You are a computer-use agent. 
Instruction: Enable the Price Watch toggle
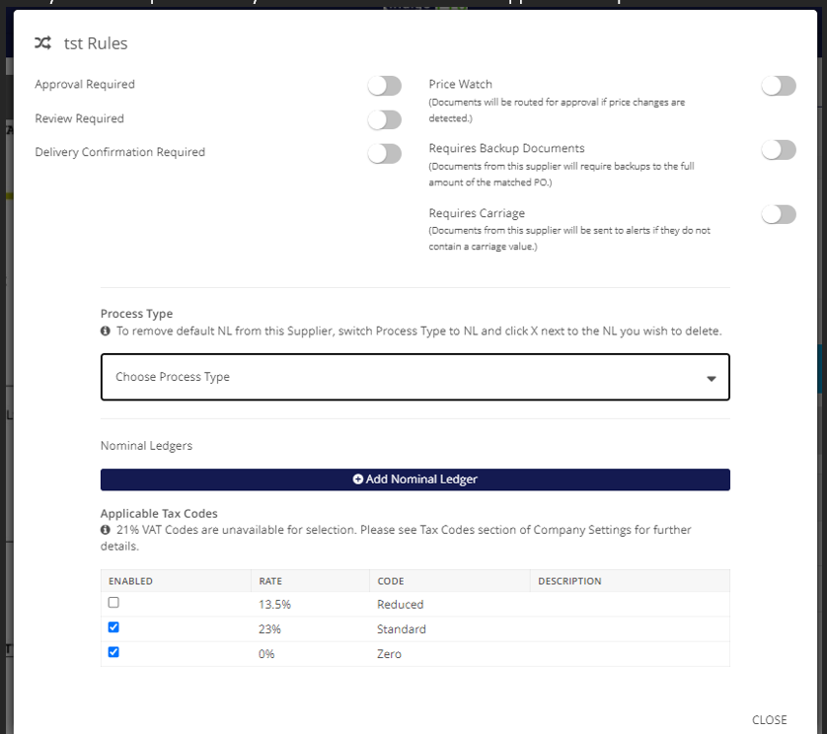(x=778, y=86)
